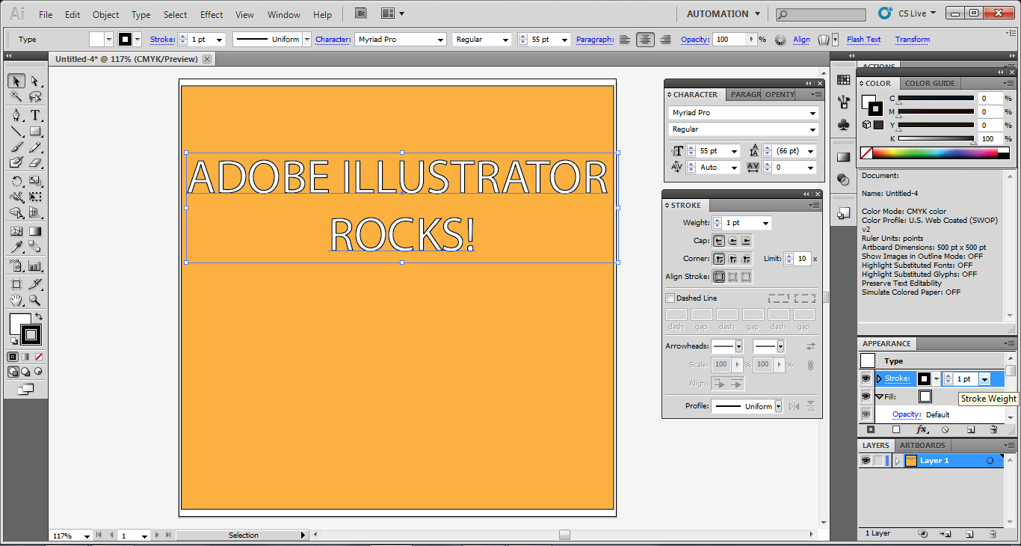The image size is (1021, 546).
Task: Select the Pencil tool
Action: (35, 147)
